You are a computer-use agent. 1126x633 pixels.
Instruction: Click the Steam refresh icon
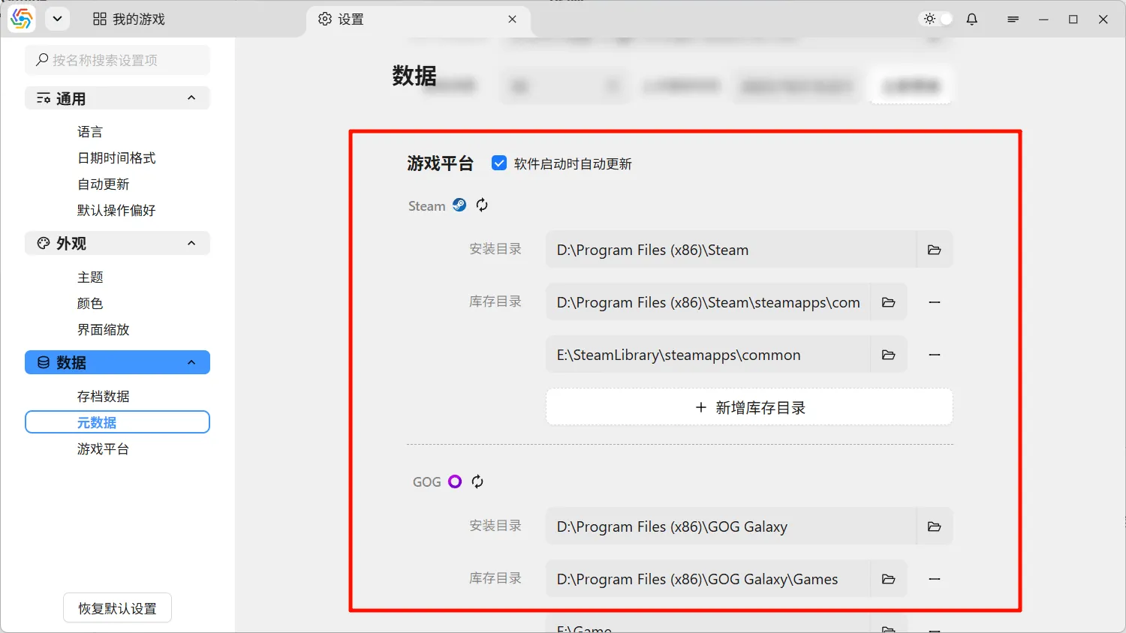482,205
